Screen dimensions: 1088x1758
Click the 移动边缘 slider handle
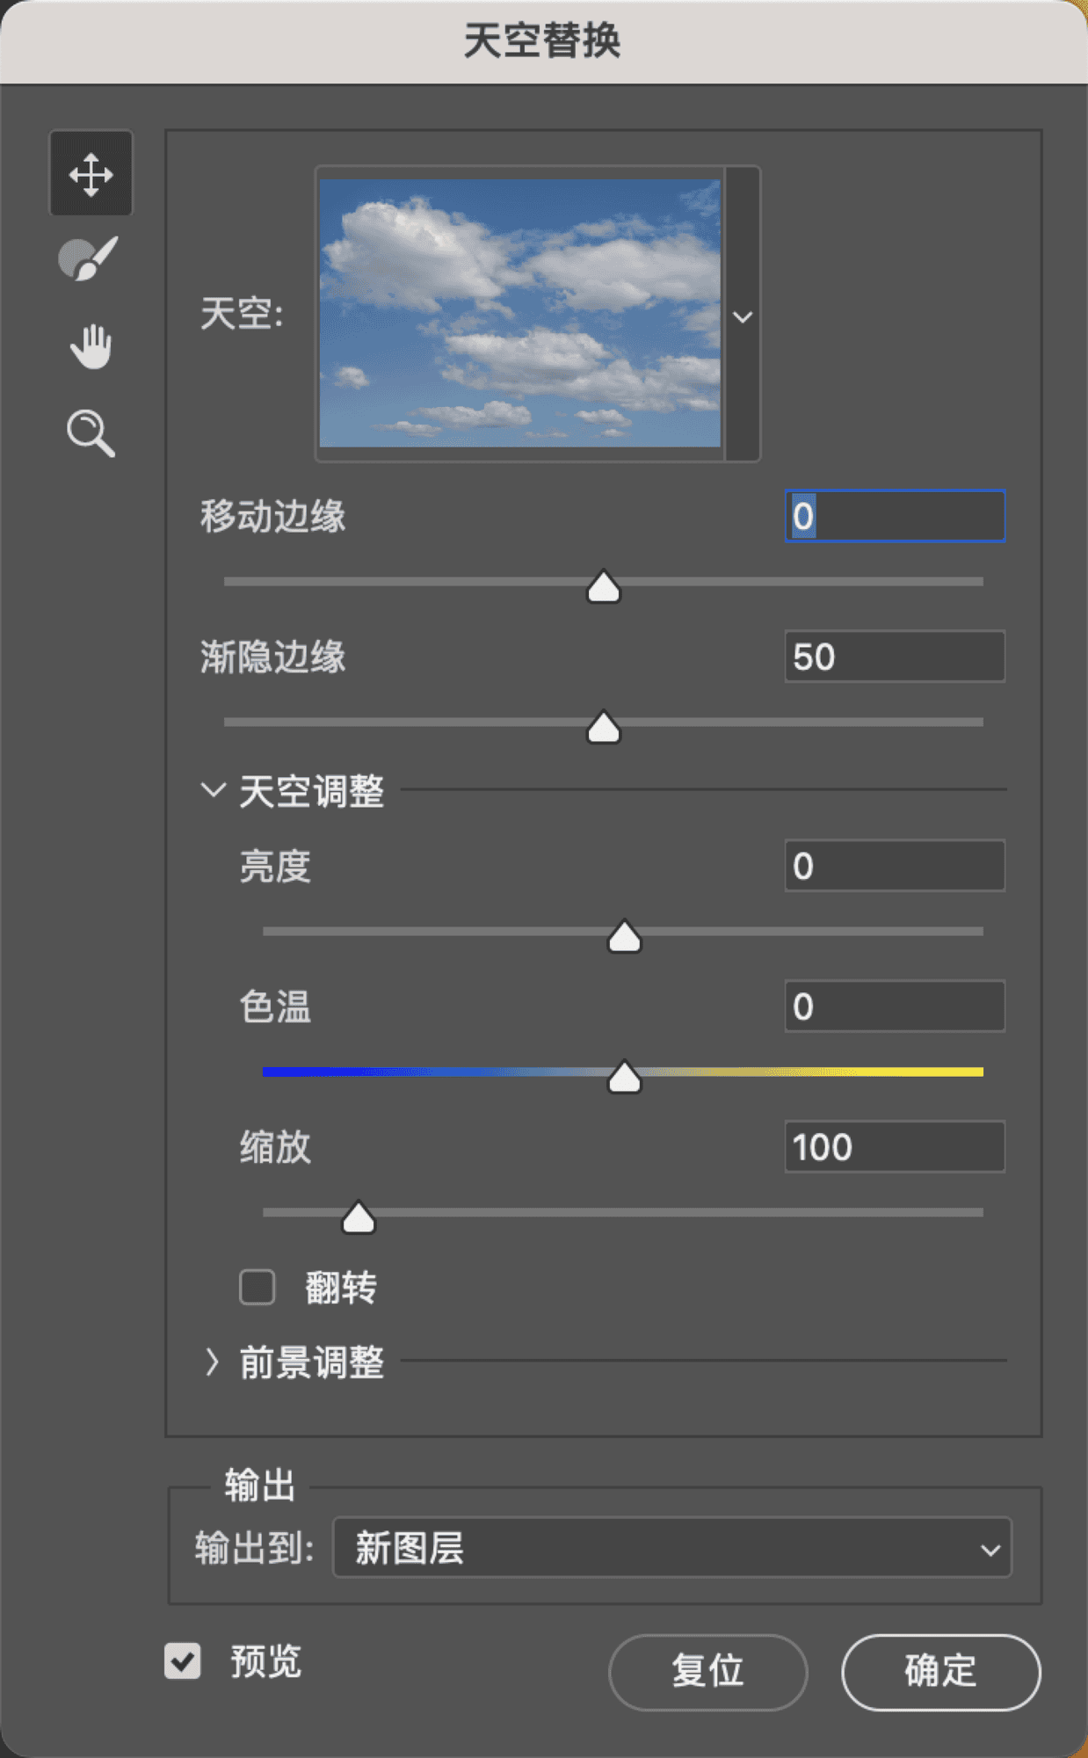(x=604, y=587)
